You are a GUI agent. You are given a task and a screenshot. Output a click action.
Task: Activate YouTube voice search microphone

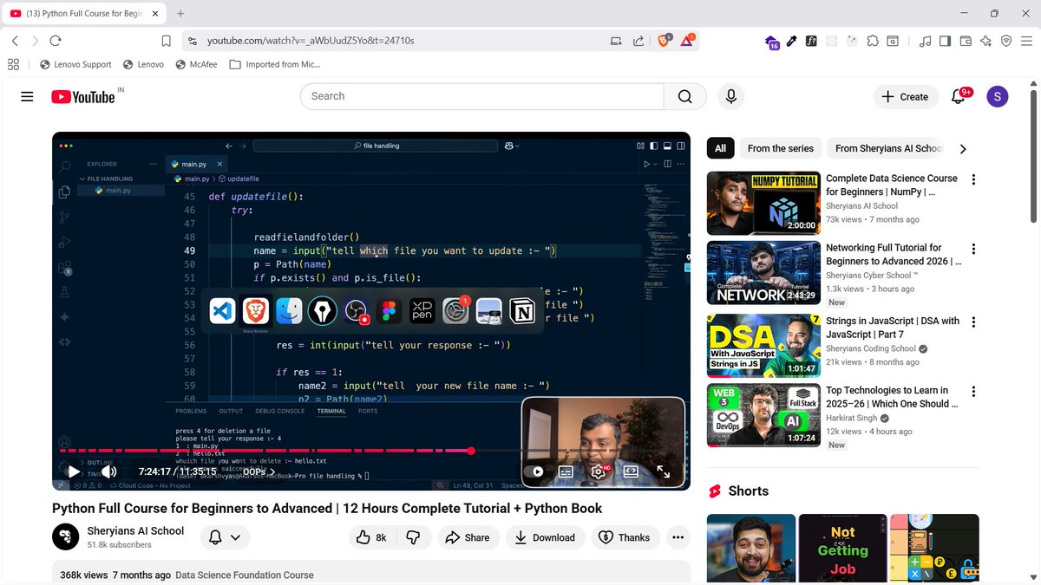(x=731, y=96)
